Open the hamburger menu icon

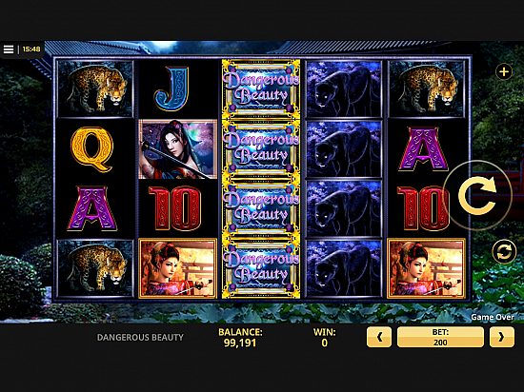coord(9,49)
